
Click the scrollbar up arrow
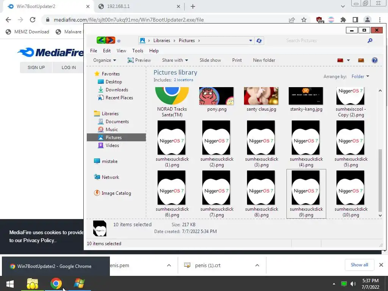(x=380, y=91)
